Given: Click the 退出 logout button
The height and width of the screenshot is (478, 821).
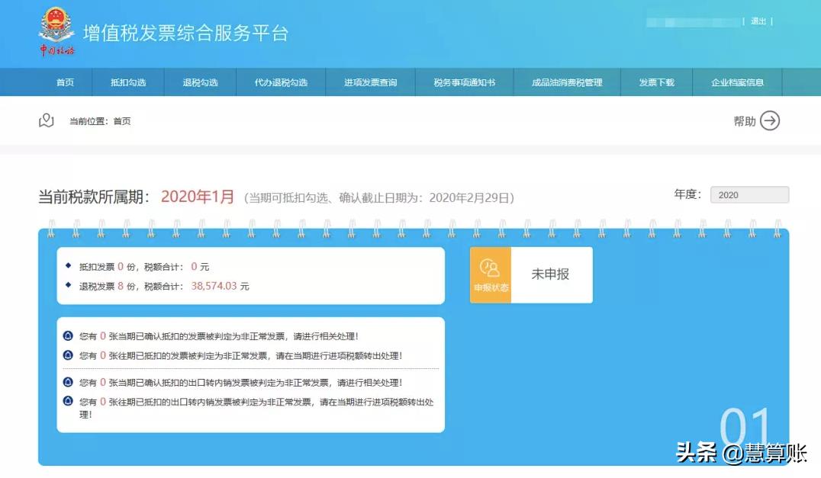Looking at the screenshot, I should (x=757, y=21).
